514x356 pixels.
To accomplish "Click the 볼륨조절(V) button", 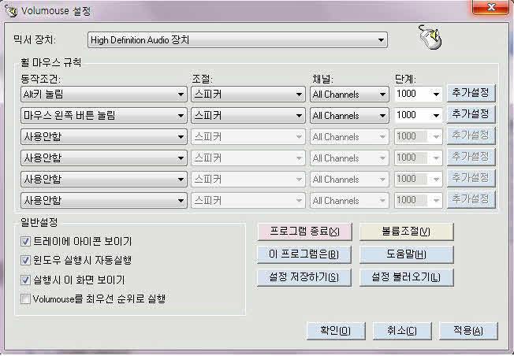I will (x=407, y=232).
